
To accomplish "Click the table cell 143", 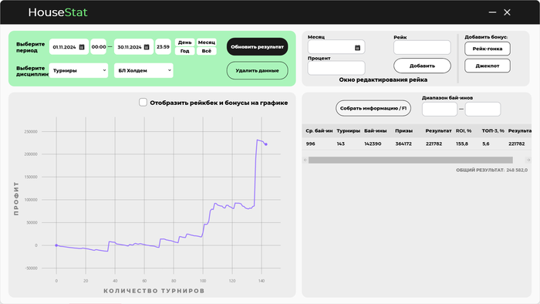I will click(x=341, y=144).
